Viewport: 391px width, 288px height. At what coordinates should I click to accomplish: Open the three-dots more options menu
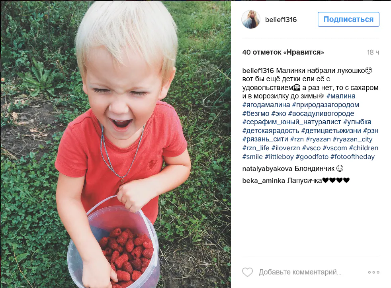(373, 272)
